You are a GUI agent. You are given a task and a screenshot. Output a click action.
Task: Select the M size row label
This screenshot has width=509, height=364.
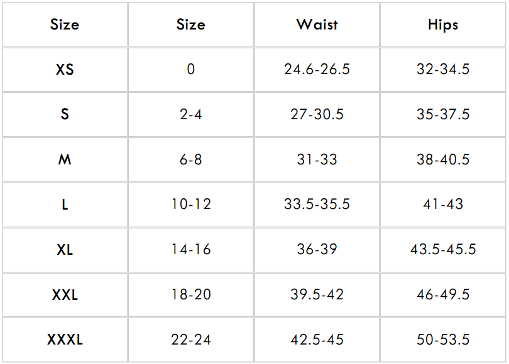point(65,159)
